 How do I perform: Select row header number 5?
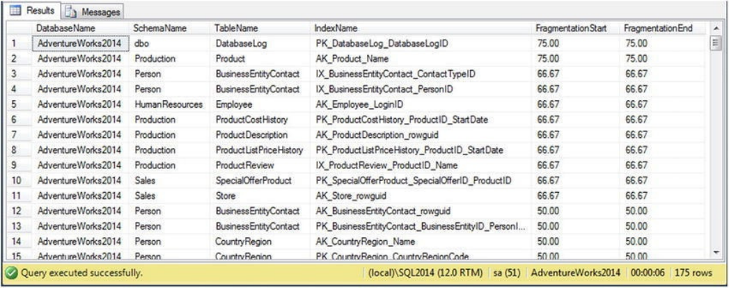(x=19, y=104)
